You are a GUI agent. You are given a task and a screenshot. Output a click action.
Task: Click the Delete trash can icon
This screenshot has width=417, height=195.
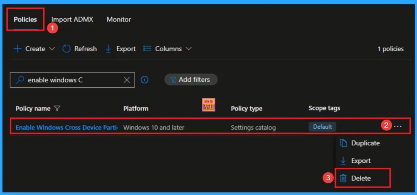tap(343, 178)
